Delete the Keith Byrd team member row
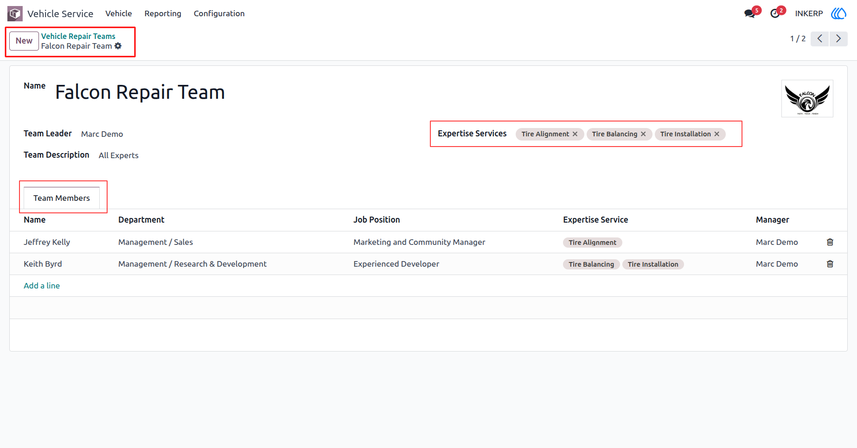This screenshot has width=857, height=448. click(x=830, y=264)
